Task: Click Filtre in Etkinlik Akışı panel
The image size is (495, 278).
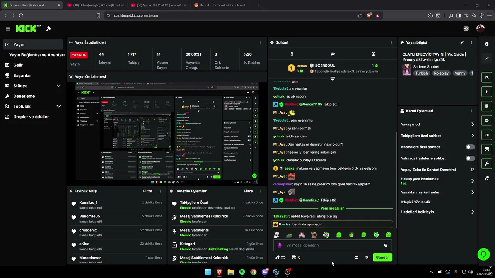Action: [x=148, y=191]
